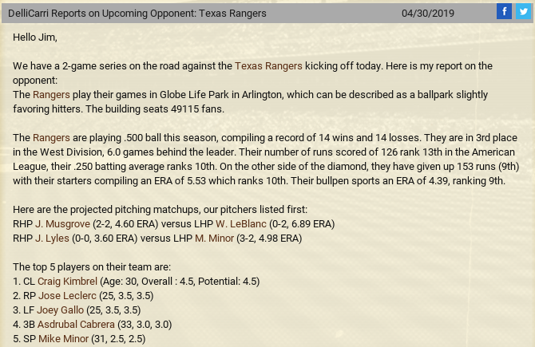Select Mike Minor in top players list
Viewport: 535px width, 347px height.
pyautogui.click(x=63, y=339)
